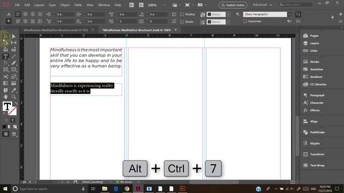Select the Zoom tool
This screenshot has height=193, width=344.
click(14, 96)
